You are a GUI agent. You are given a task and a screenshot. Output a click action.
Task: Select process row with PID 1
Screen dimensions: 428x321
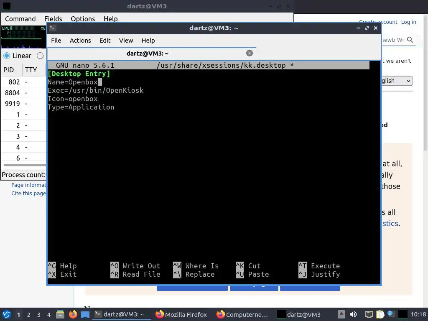pos(24,115)
